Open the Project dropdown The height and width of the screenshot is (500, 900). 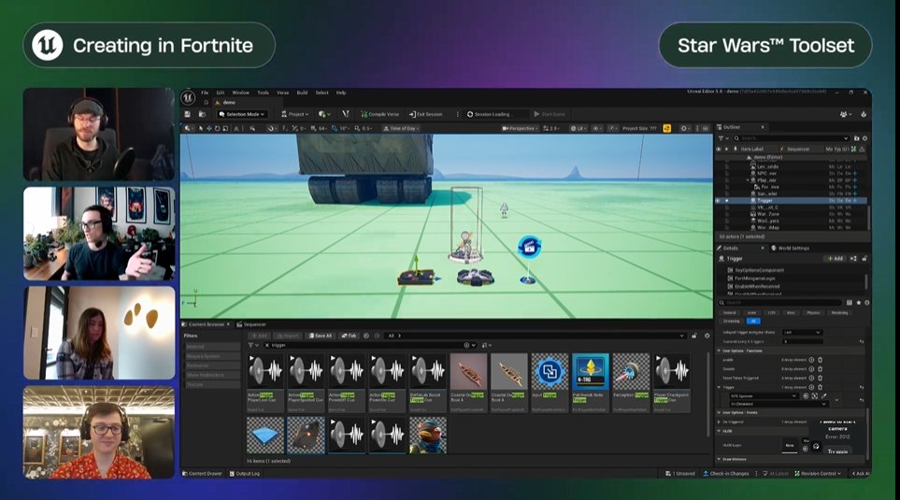tap(295, 114)
